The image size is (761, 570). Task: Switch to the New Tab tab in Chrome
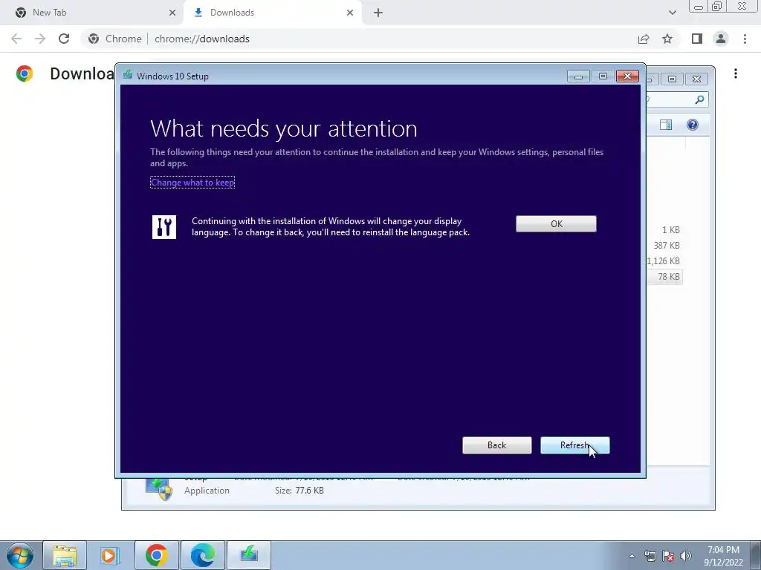point(92,13)
